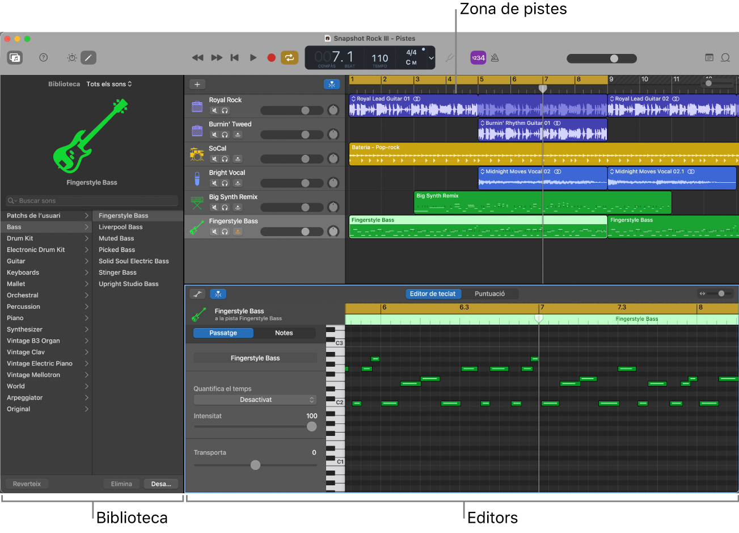
Task: Select the SoCal drum kit track icon
Action: pos(197,154)
